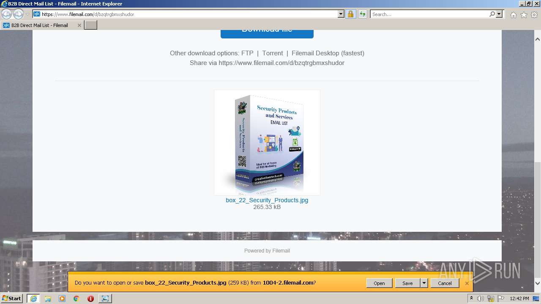Open the Windows Start button
541x304 pixels.
click(11, 299)
